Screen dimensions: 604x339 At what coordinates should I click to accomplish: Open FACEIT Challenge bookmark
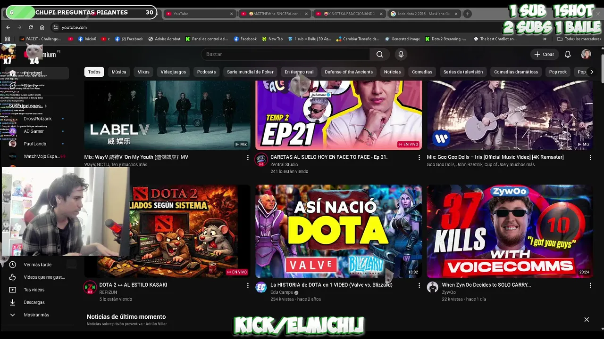coord(41,39)
